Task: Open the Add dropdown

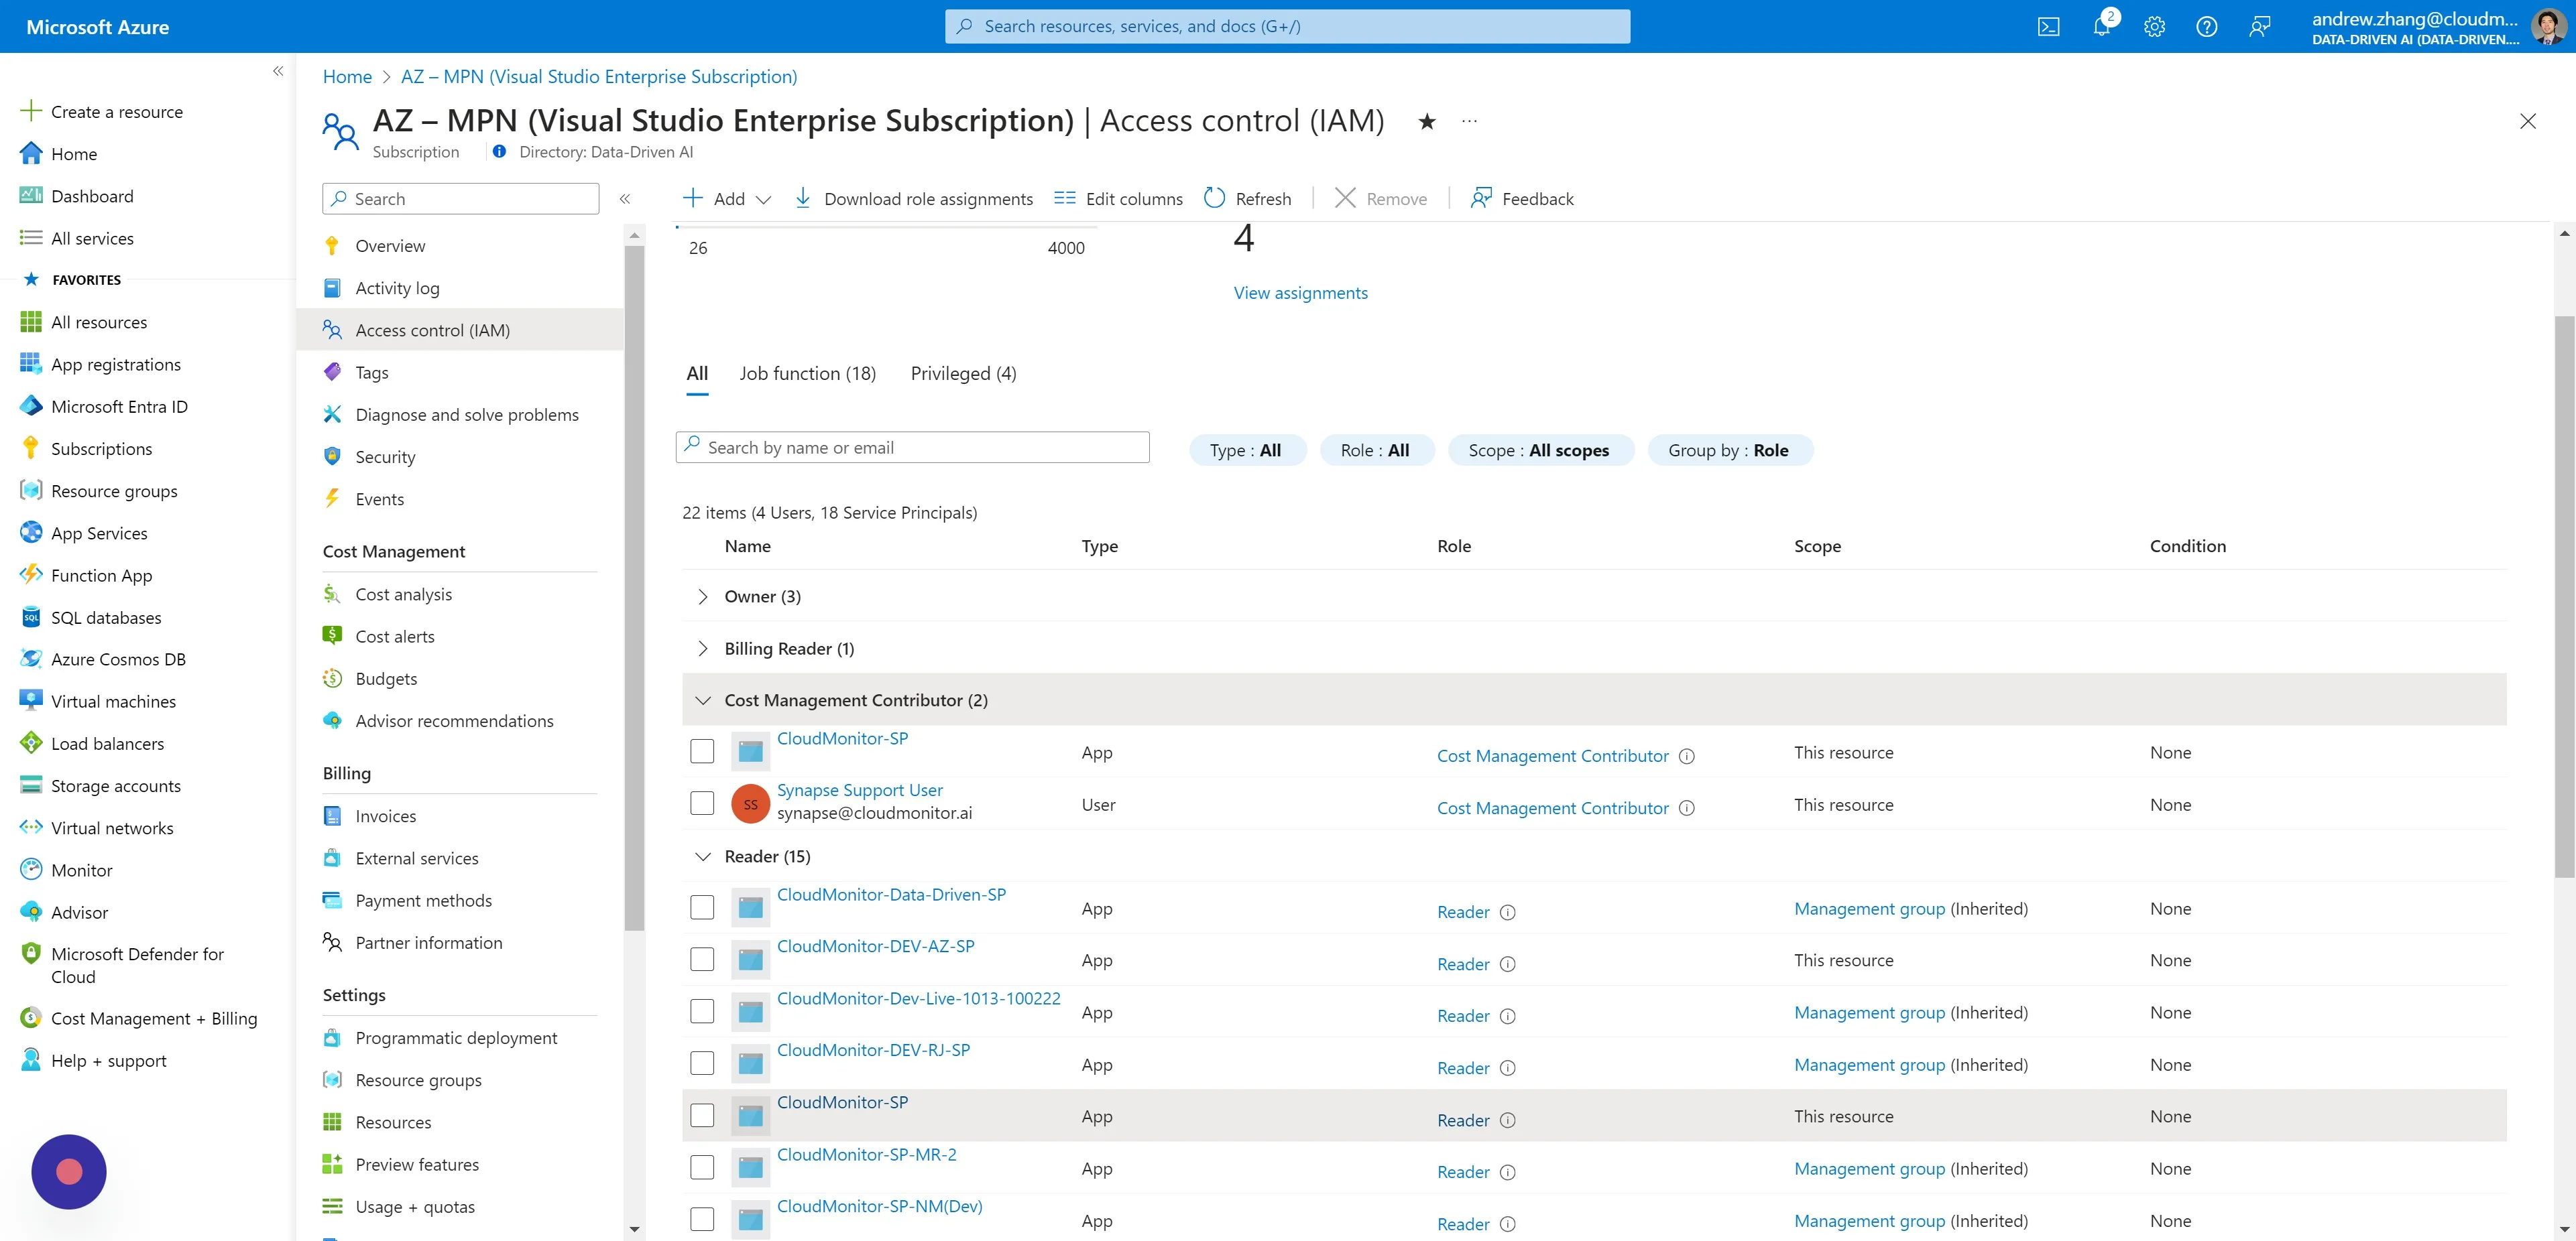Action: [x=727, y=198]
